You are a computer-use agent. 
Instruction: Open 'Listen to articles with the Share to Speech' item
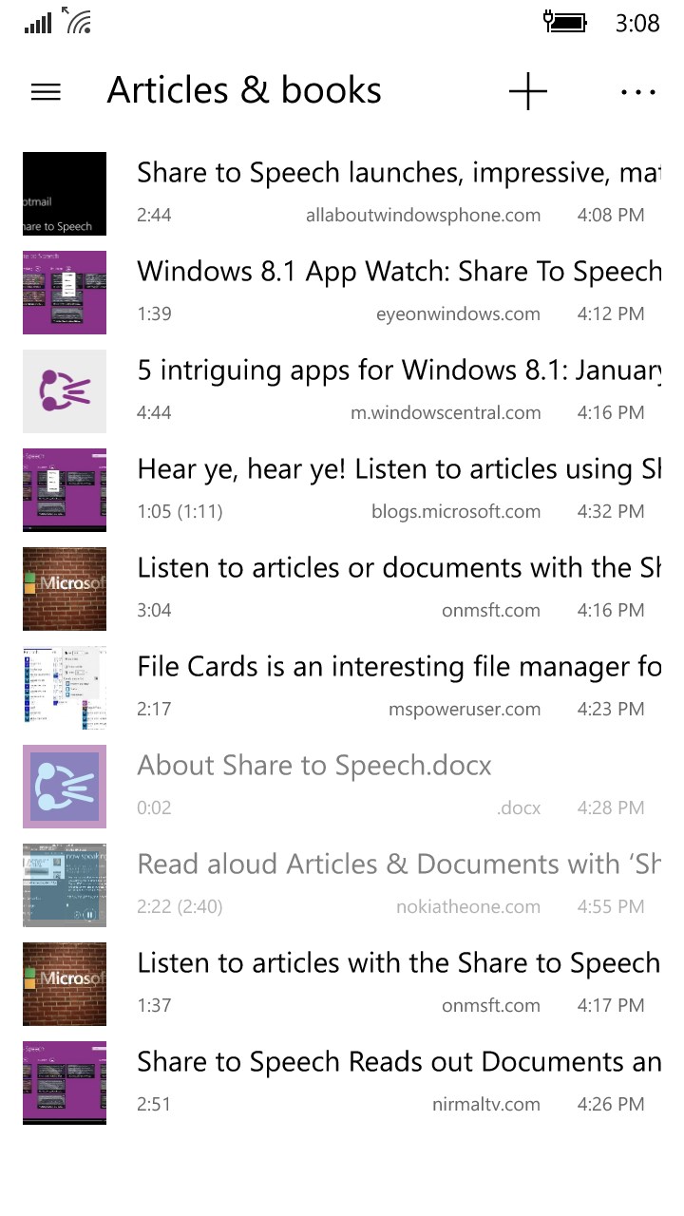398,963
